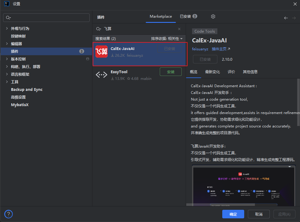Switch to the 已安装 tab

tap(188, 16)
